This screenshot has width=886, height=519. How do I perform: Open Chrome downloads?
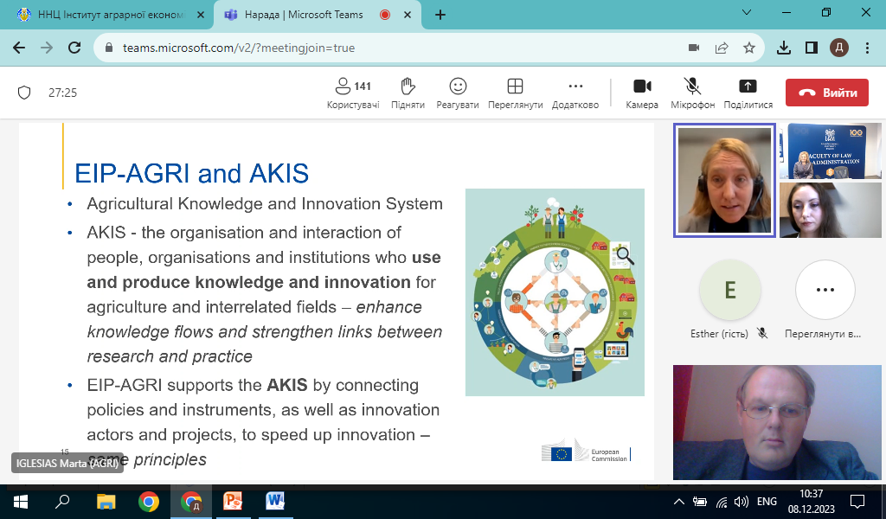[784, 48]
